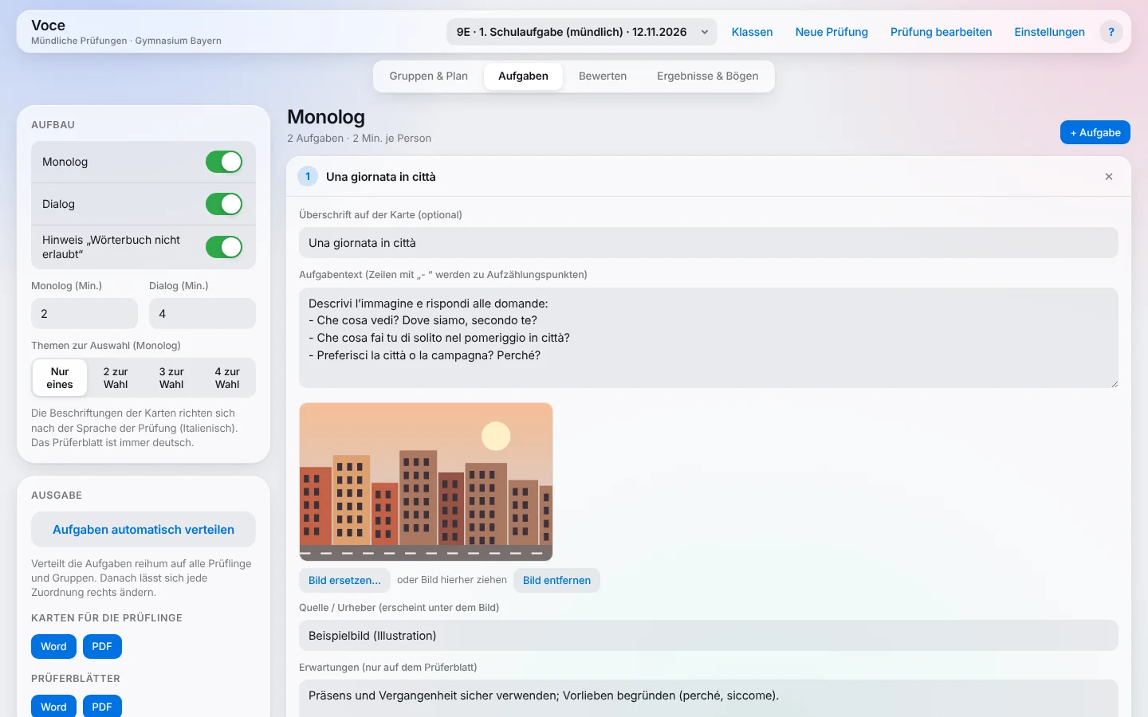This screenshot has height=717, width=1148.
Task: Focus the card heading field "Una giornata in città"
Action: (x=709, y=243)
